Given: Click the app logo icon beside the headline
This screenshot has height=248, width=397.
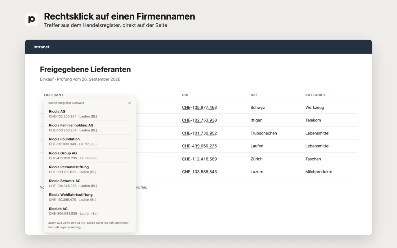Looking at the screenshot, I should 32,20.
